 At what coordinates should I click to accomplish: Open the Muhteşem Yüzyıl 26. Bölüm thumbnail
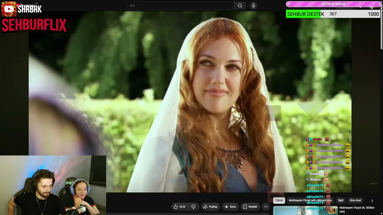305,211
